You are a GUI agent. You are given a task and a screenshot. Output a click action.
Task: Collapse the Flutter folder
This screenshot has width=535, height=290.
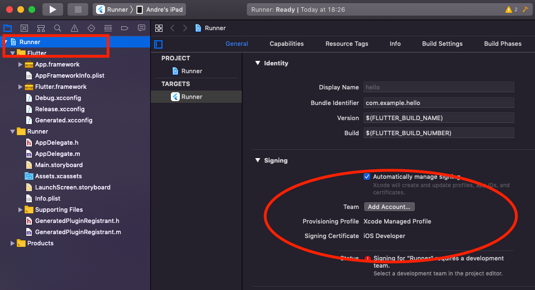click(12, 53)
